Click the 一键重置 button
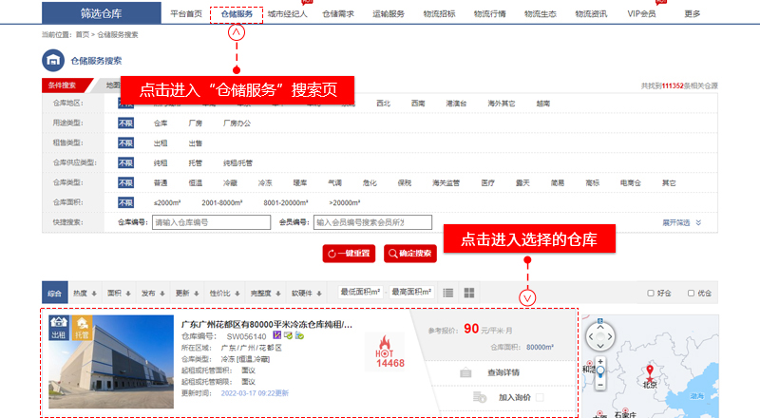 [x=350, y=253]
